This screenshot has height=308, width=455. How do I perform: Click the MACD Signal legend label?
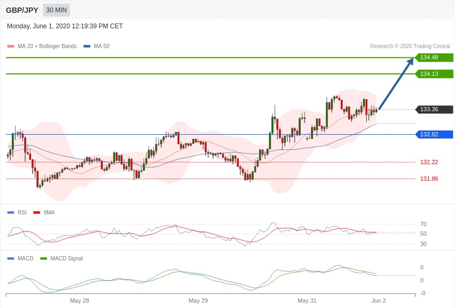66,258
